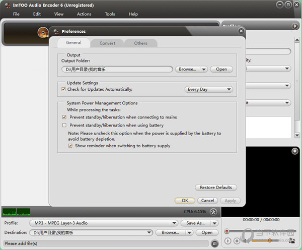
Task: Click the green CPU usage graph
Action: click(x=17, y=212)
